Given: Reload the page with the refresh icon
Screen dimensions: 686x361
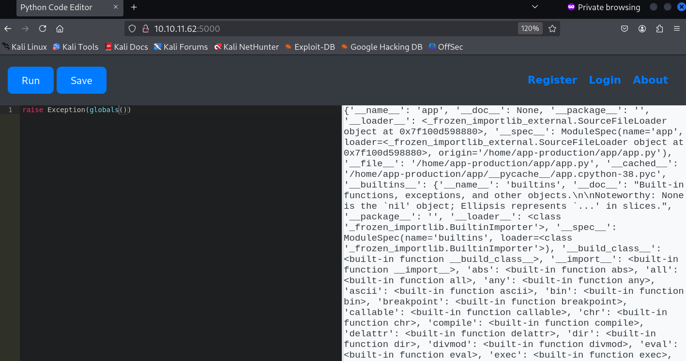Looking at the screenshot, I should tap(43, 29).
